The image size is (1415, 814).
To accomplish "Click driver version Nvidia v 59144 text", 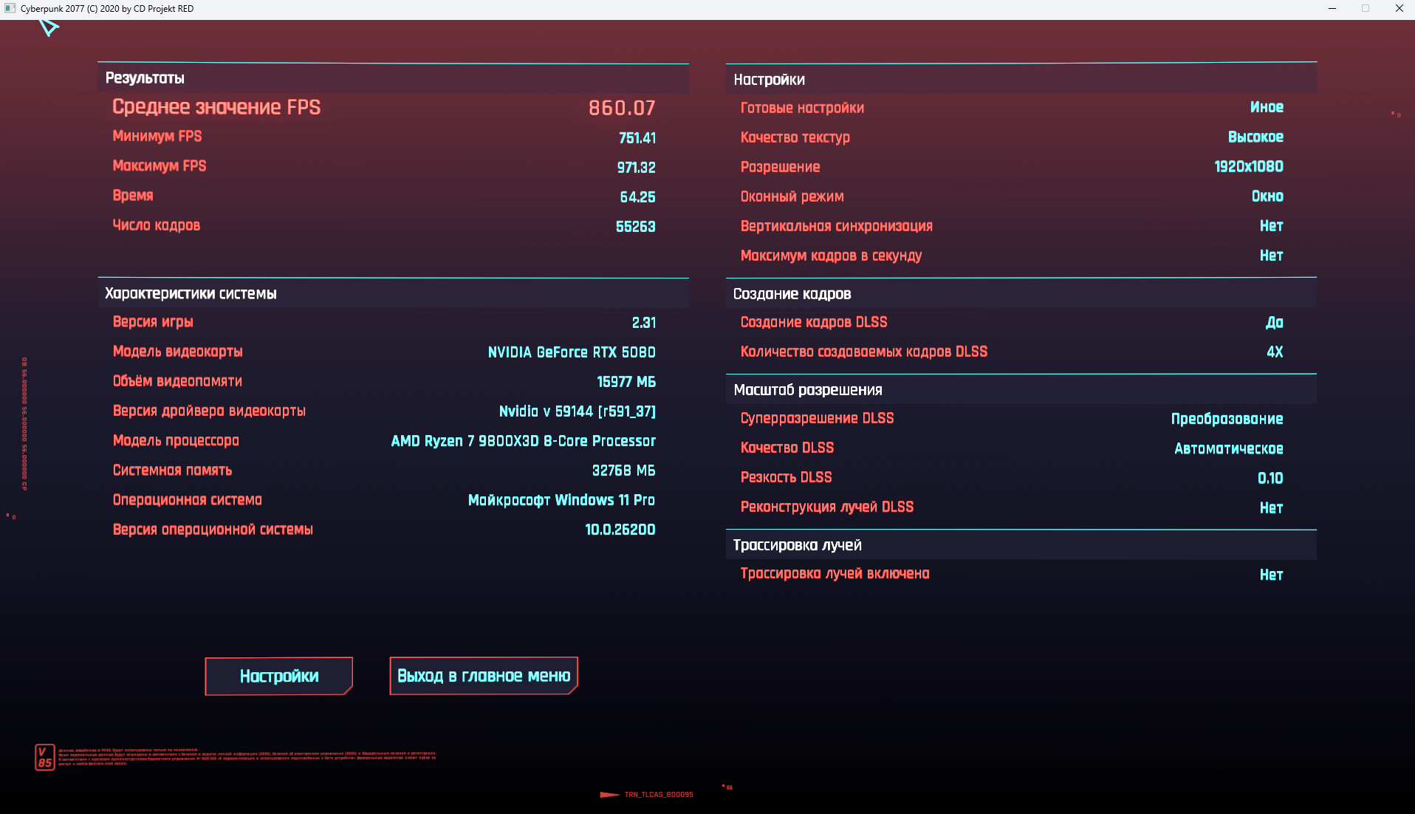I will [x=578, y=411].
